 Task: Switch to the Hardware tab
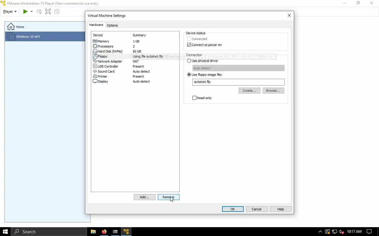pyautogui.click(x=96, y=25)
